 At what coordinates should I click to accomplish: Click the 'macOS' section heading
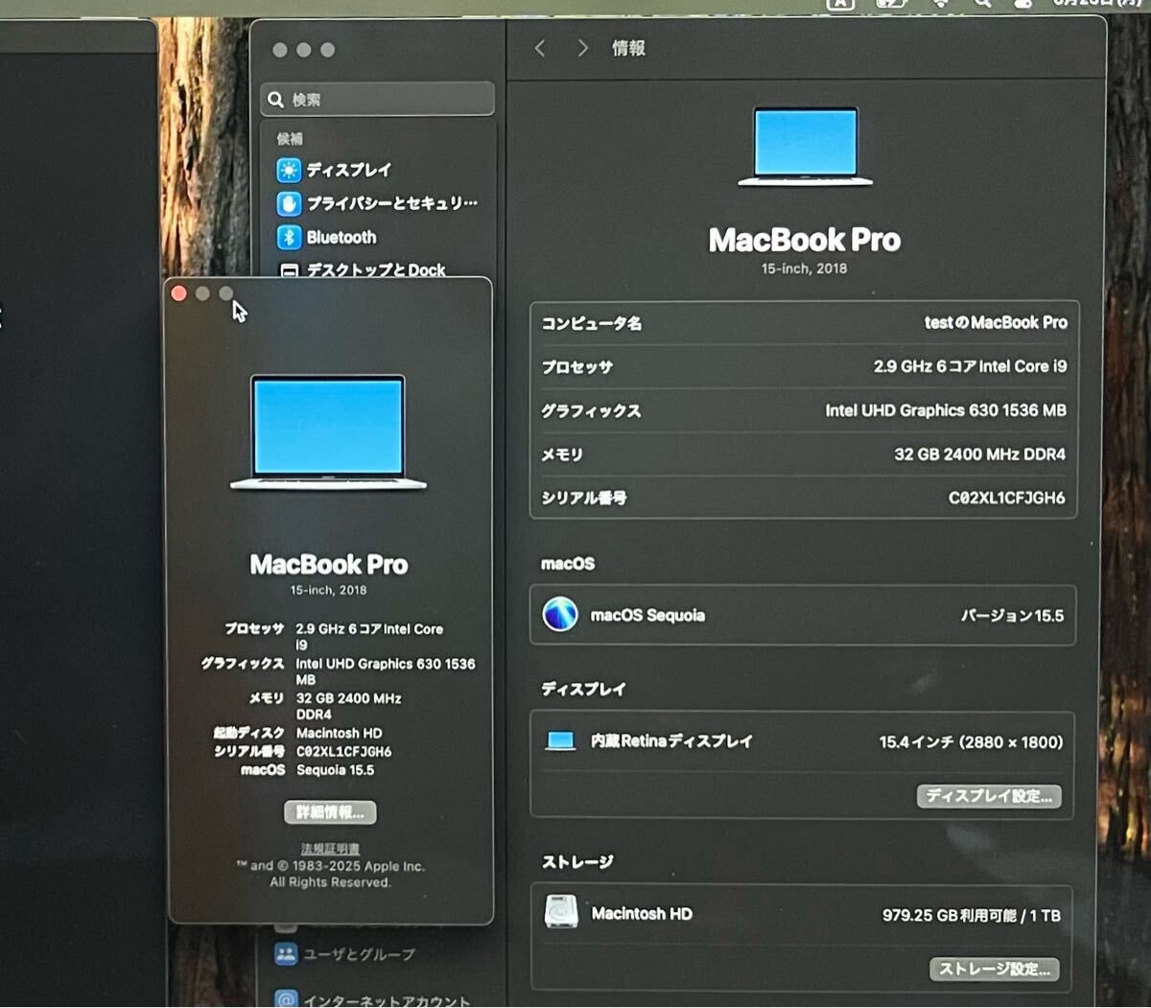(x=568, y=564)
